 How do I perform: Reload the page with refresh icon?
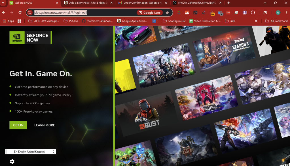tap(20, 12)
